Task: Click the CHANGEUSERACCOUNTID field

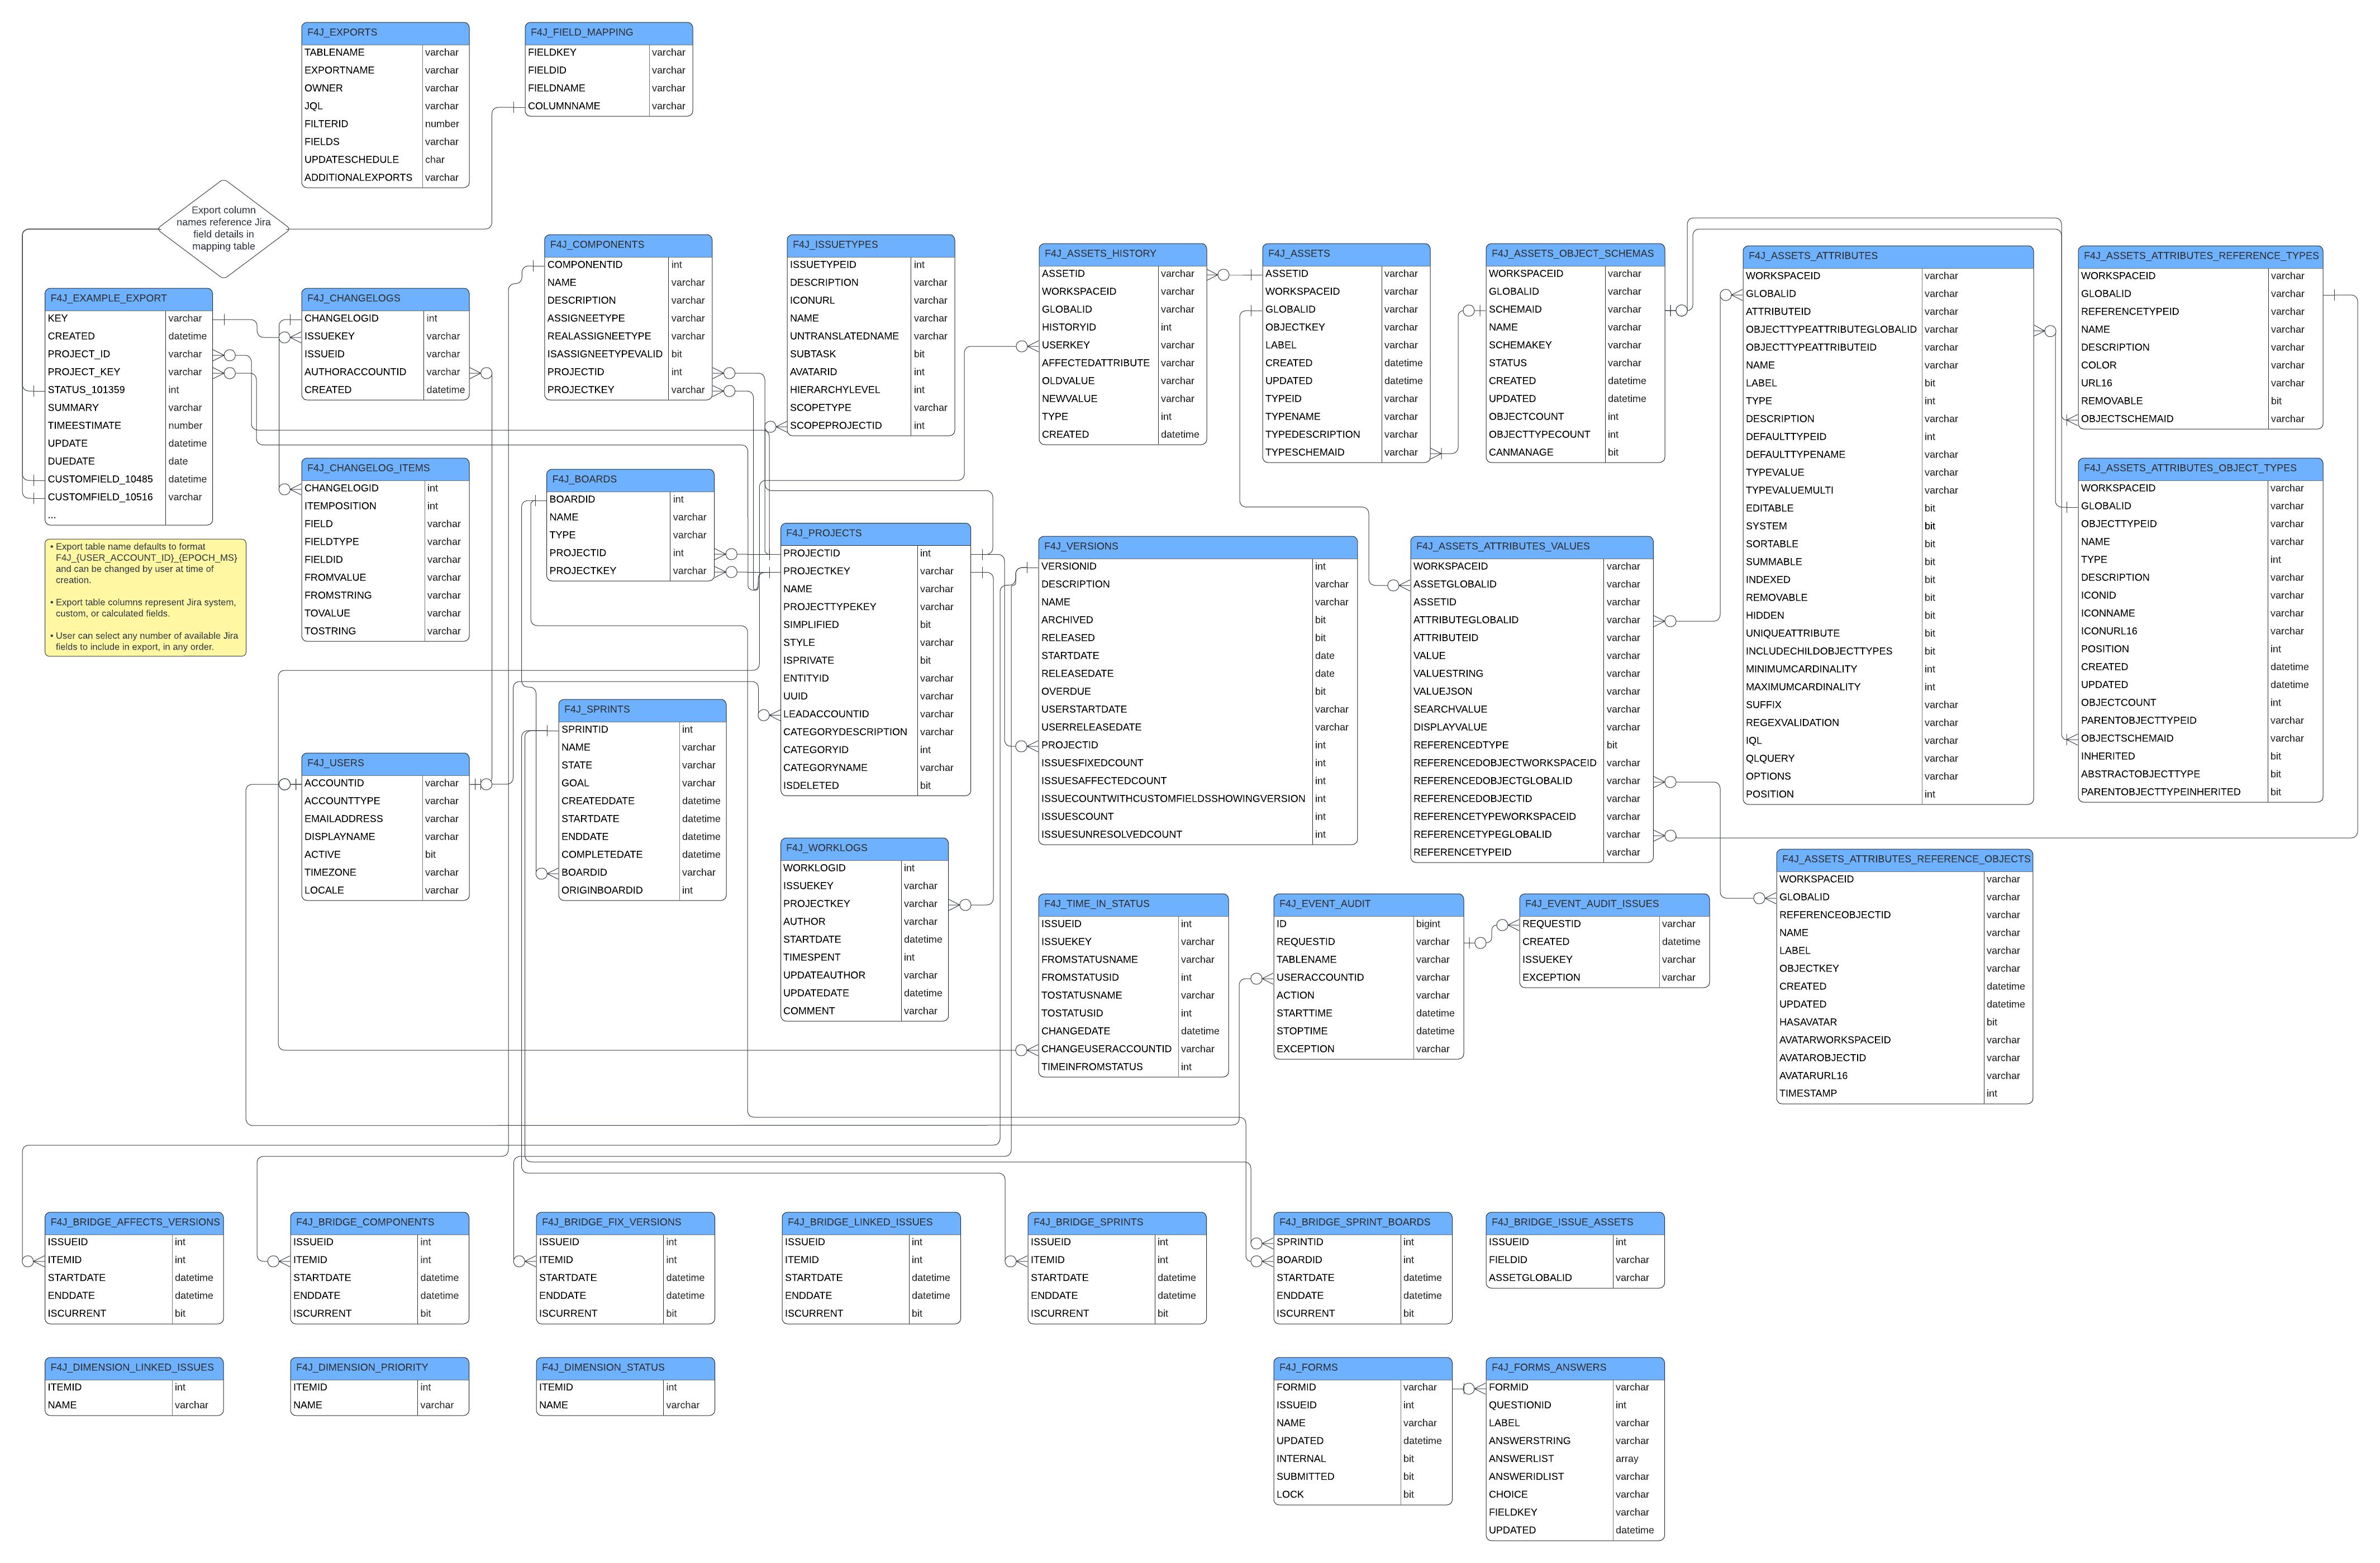Action: click(x=1133, y=1050)
